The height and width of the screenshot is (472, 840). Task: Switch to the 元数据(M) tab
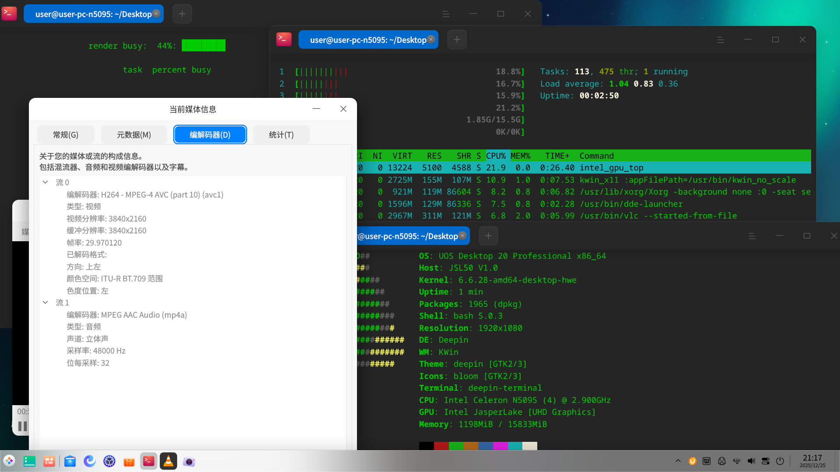tap(134, 135)
